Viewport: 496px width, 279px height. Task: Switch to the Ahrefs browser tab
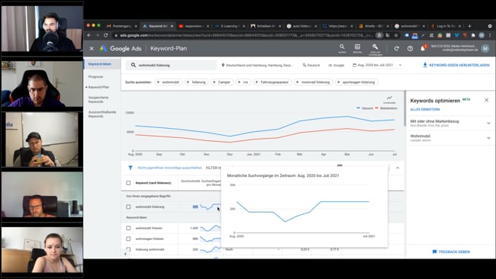[374, 26]
